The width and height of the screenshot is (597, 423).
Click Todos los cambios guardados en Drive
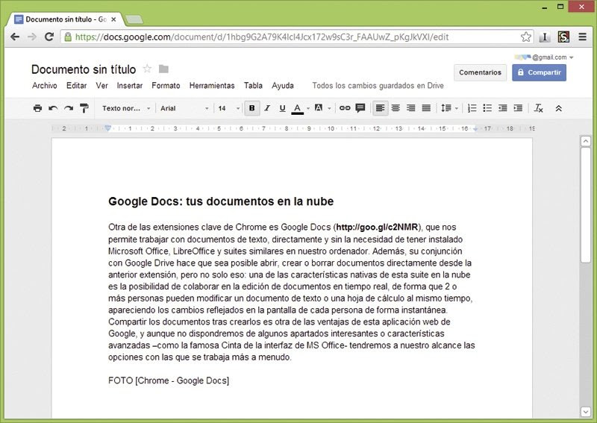pos(378,86)
